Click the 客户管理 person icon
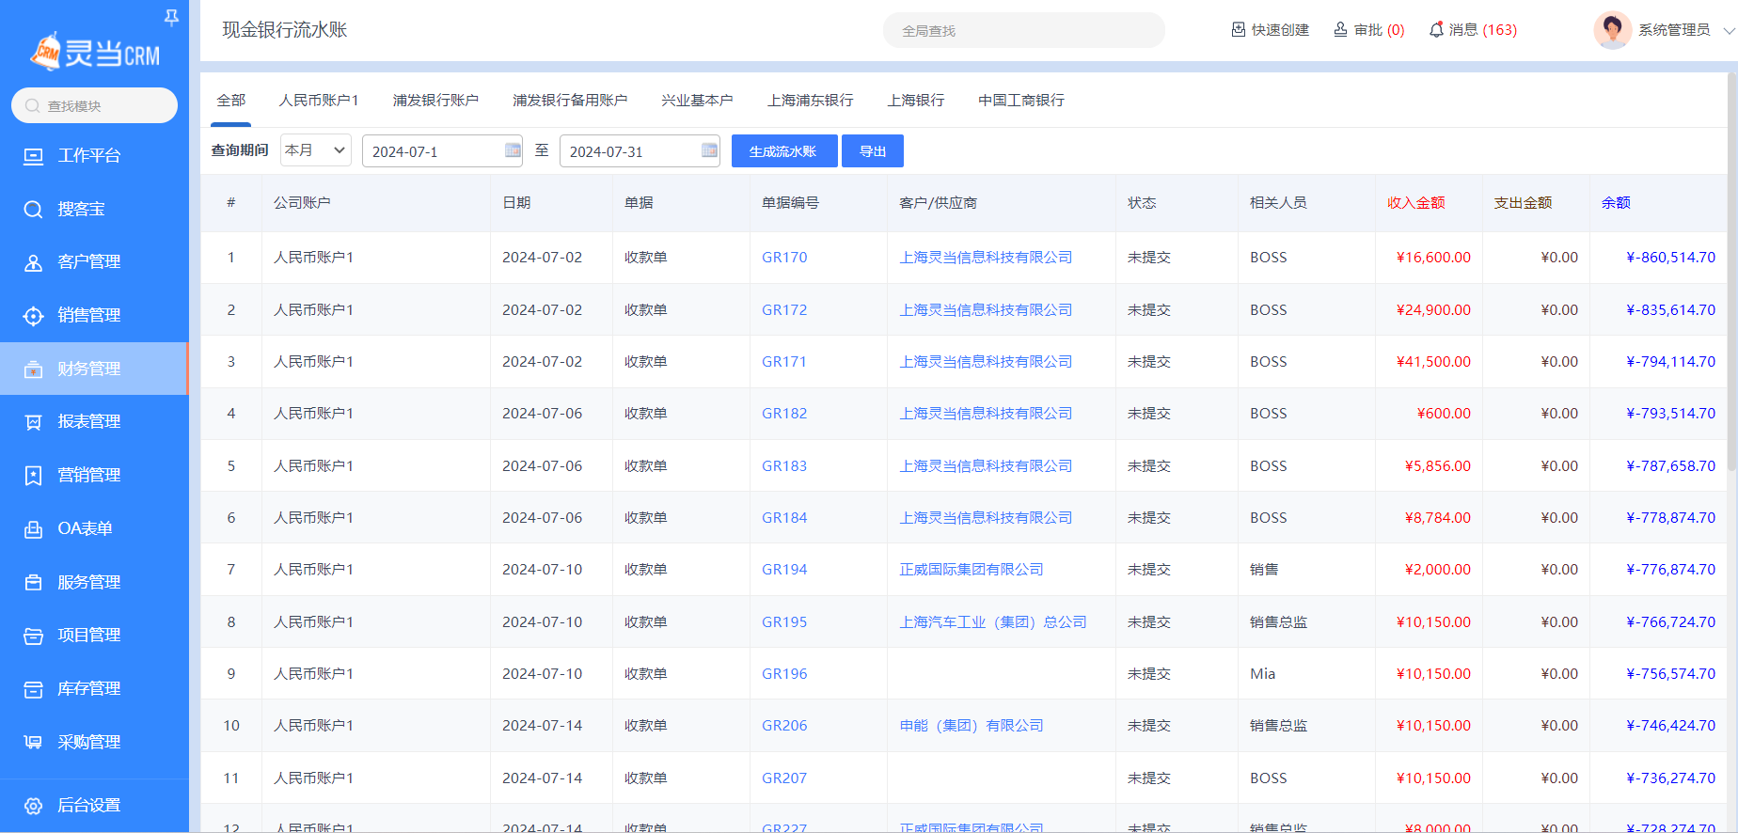 tap(33, 262)
